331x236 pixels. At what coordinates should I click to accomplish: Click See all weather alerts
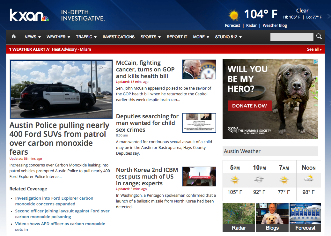tap(314, 49)
